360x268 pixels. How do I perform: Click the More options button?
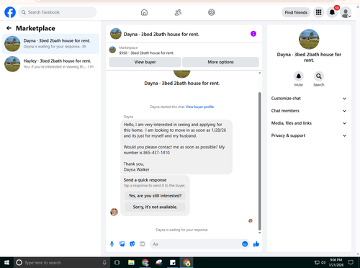tap(220, 62)
